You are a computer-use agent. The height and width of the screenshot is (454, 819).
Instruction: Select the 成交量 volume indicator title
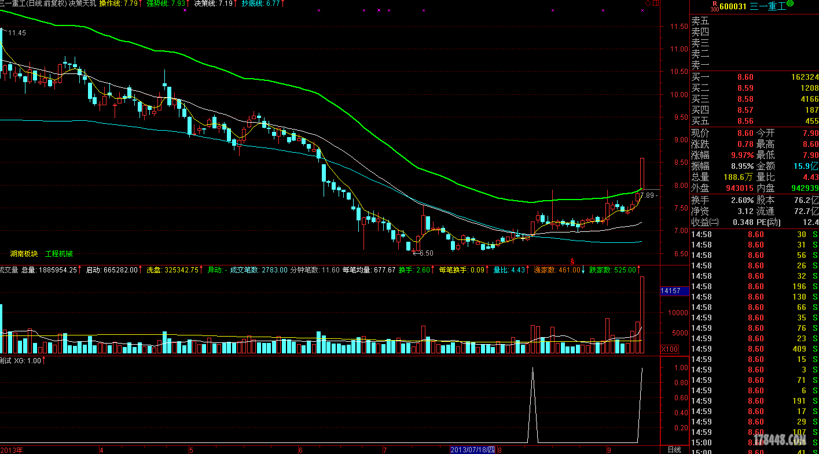coord(9,270)
